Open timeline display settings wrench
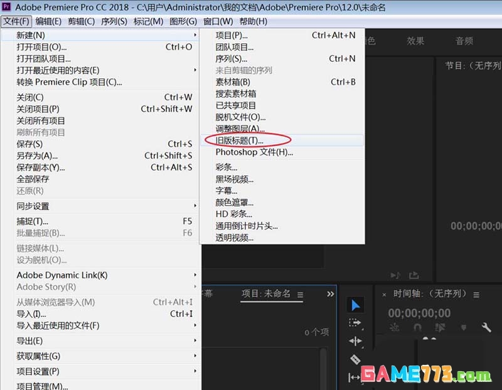Viewport: 502px width, 390px height. point(486,327)
